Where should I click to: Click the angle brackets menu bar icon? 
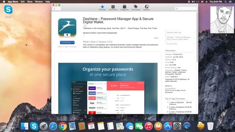click(x=198, y=1)
